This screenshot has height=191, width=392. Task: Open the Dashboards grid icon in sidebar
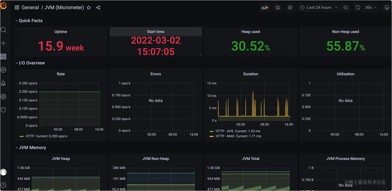point(3,57)
